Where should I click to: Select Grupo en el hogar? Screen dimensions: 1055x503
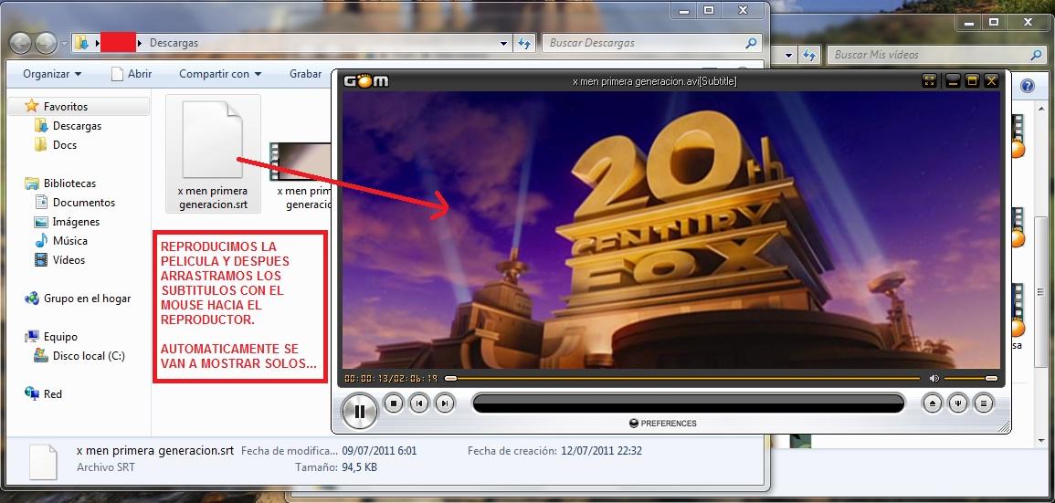pyautogui.click(x=87, y=298)
